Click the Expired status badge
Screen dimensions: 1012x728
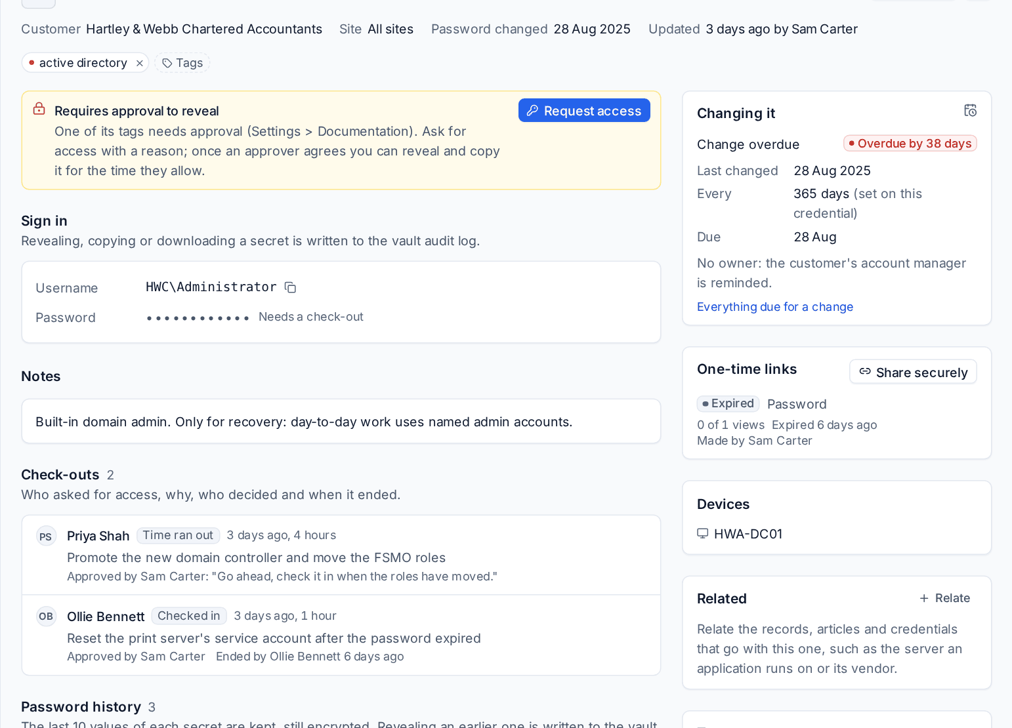point(728,403)
